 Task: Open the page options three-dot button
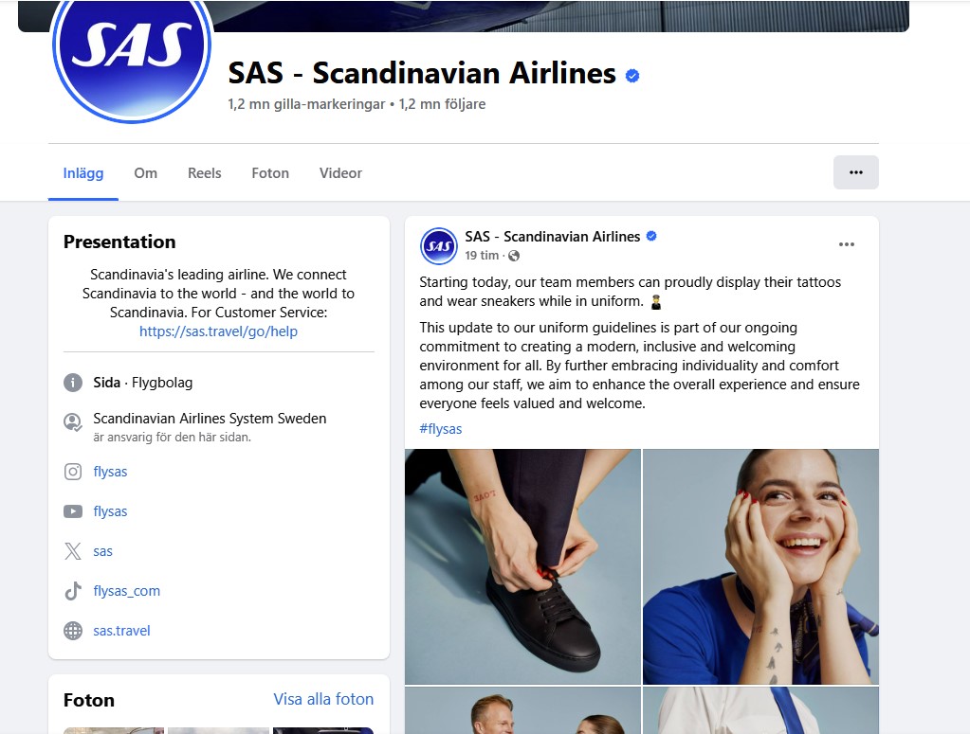[x=855, y=172]
